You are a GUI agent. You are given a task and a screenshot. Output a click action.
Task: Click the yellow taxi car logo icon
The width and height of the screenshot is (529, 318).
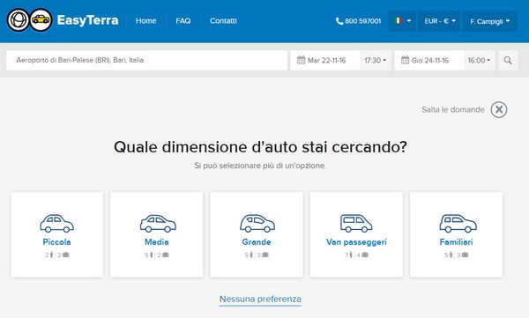[x=41, y=20]
